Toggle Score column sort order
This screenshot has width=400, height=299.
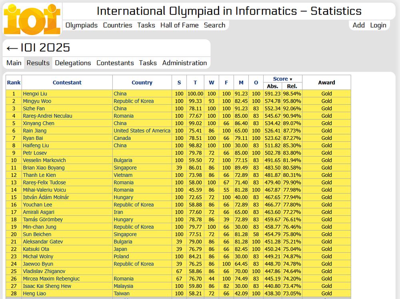tap(282, 79)
